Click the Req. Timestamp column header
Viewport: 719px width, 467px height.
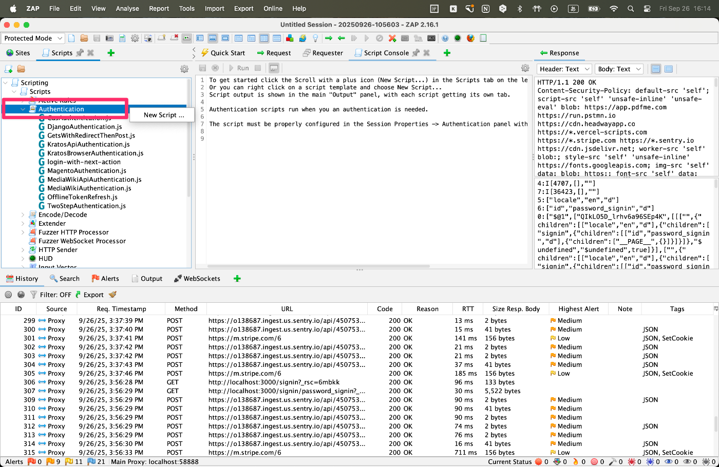(121, 309)
